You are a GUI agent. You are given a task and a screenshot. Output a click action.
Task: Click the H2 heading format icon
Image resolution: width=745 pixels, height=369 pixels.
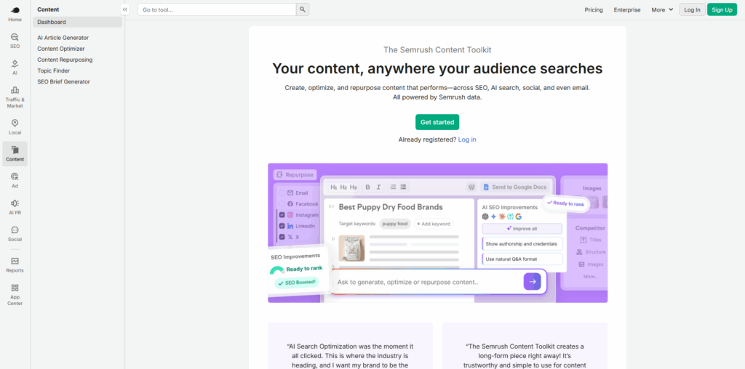pos(343,187)
